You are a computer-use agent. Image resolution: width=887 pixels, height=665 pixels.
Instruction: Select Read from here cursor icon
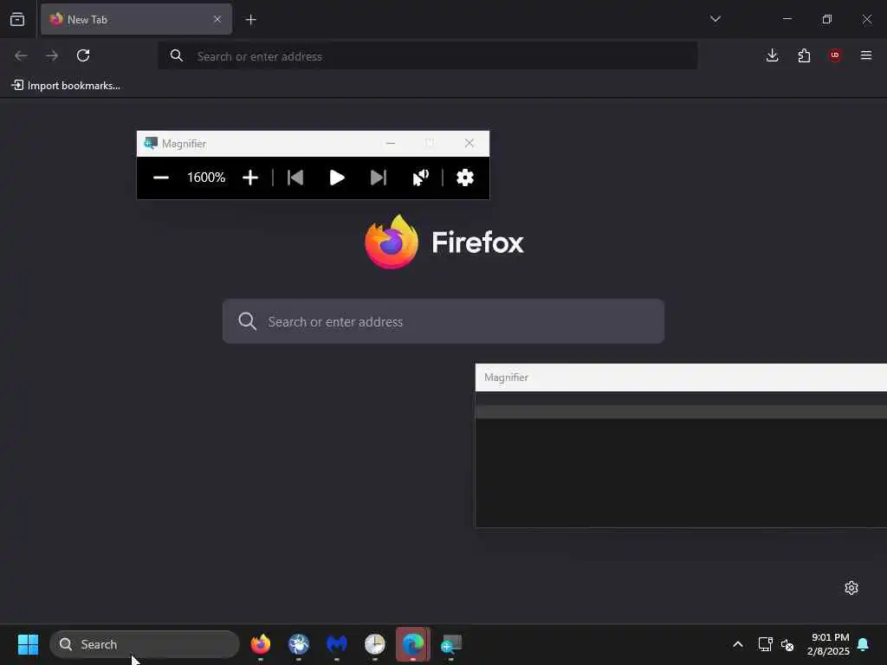click(420, 178)
